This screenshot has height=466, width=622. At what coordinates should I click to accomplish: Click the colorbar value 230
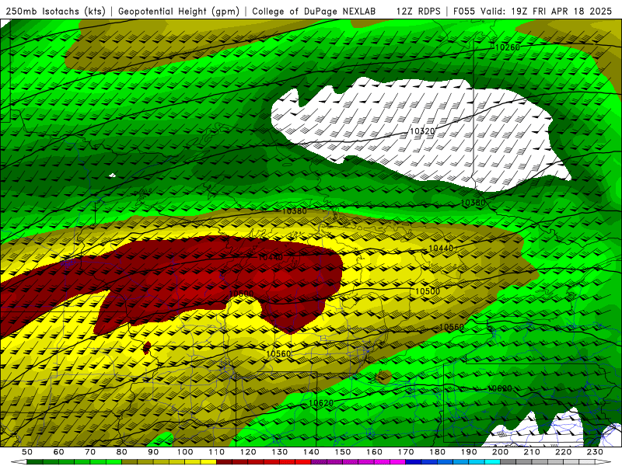[x=595, y=452]
